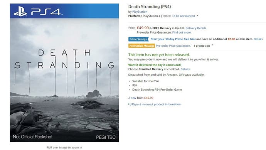The height and width of the screenshot is (150, 266).
Task: Open Prime Savings Details link
Action: pyautogui.click(x=258, y=39)
